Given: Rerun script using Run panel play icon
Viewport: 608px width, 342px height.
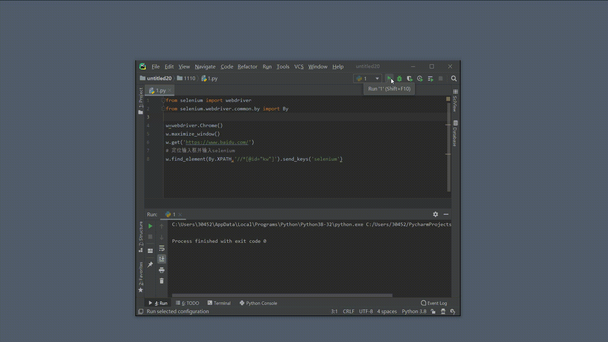Looking at the screenshot, I should [150, 226].
